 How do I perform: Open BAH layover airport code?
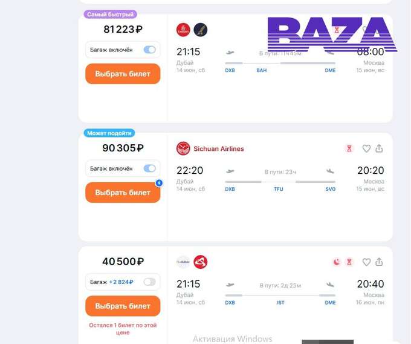(262, 70)
